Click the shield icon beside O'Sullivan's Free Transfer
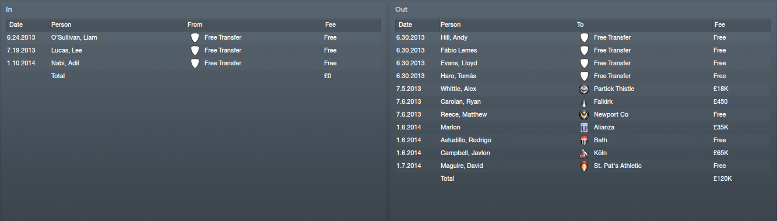 [x=195, y=37]
